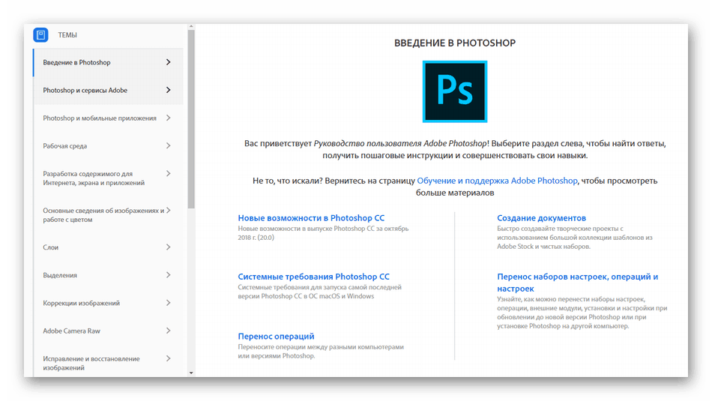Expand Исправление и восстановление изображений chevron
Image resolution: width=712 pixels, height=401 pixels.
[x=168, y=358]
